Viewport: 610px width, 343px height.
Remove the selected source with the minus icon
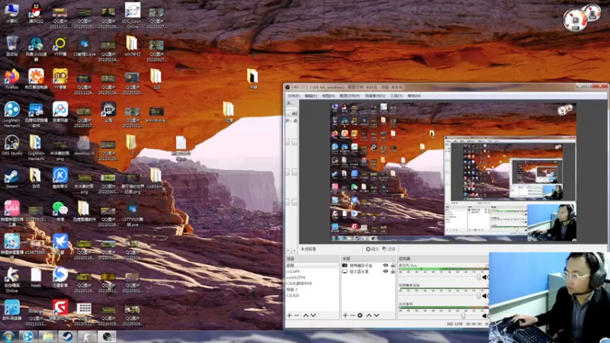click(352, 316)
